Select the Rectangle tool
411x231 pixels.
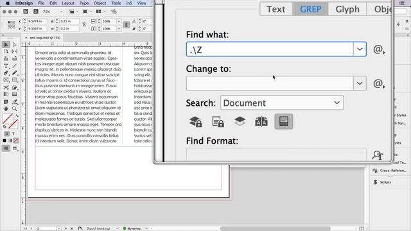click(15, 80)
